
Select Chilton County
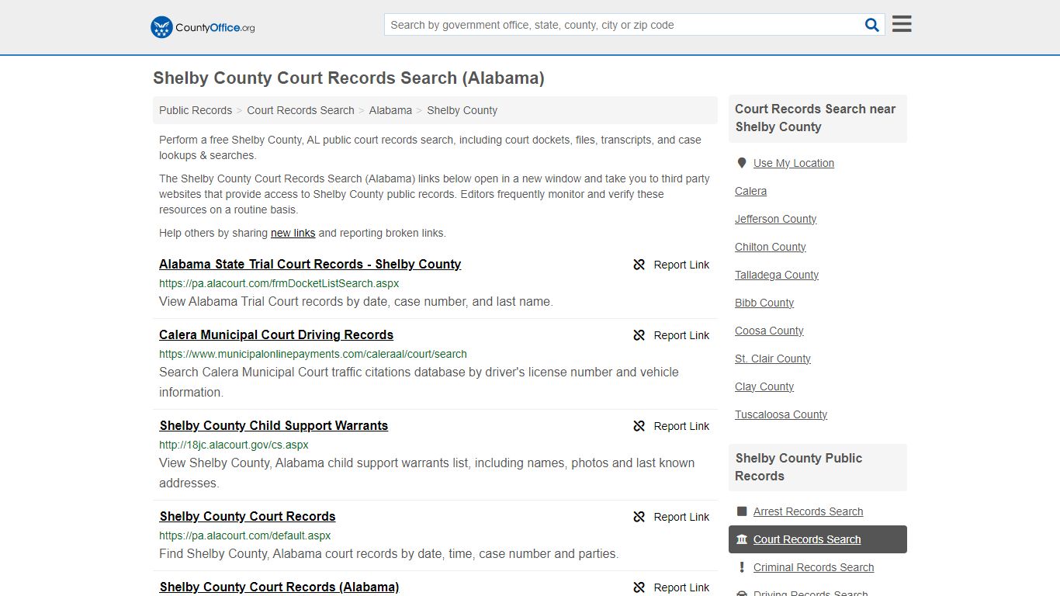(770, 247)
